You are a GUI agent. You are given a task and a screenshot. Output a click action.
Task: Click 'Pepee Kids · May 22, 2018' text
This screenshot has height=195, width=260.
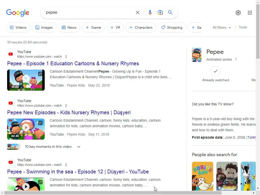(88, 85)
